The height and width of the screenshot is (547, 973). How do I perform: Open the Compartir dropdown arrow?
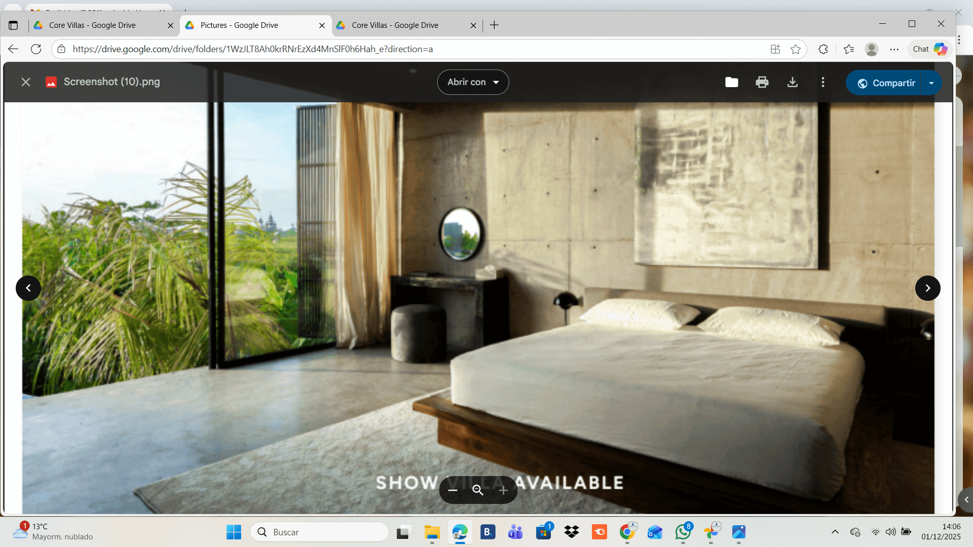pyautogui.click(x=931, y=83)
